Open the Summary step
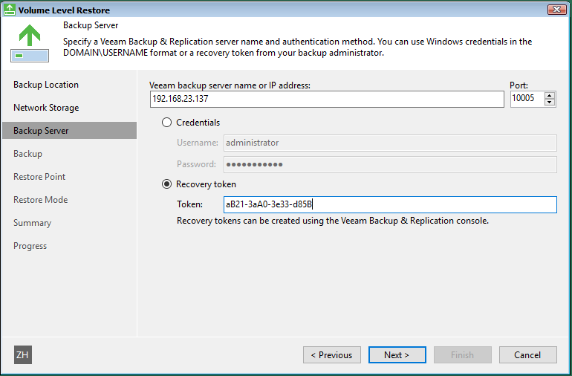Image resolution: width=572 pixels, height=376 pixels. tap(32, 223)
